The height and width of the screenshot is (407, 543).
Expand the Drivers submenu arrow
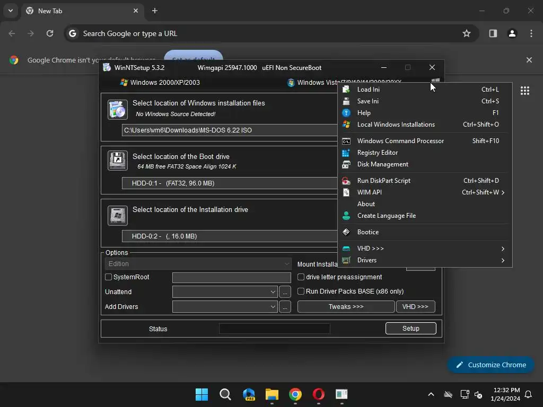click(x=503, y=260)
